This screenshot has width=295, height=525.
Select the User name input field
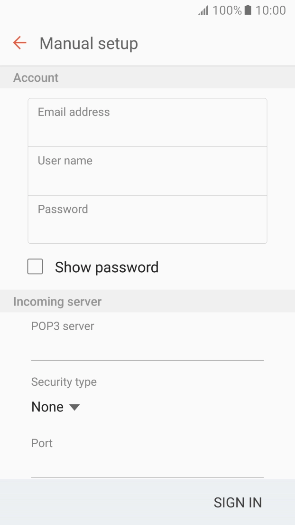coord(147,171)
